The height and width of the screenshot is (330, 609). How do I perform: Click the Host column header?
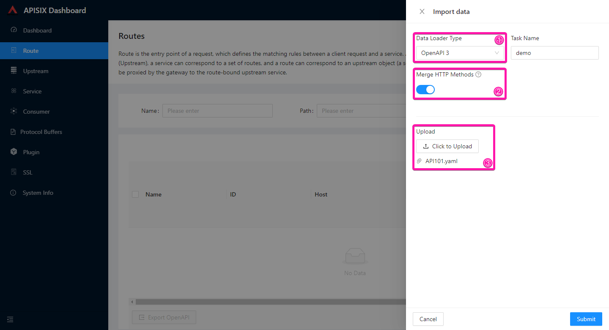click(x=321, y=194)
